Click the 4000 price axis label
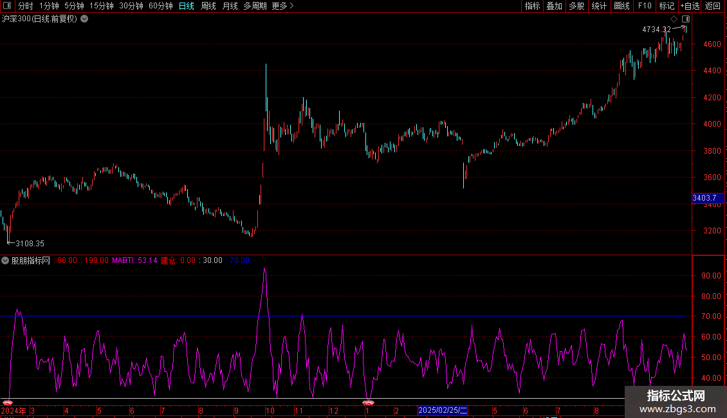The width and height of the screenshot is (727, 418). [x=712, y=124]
